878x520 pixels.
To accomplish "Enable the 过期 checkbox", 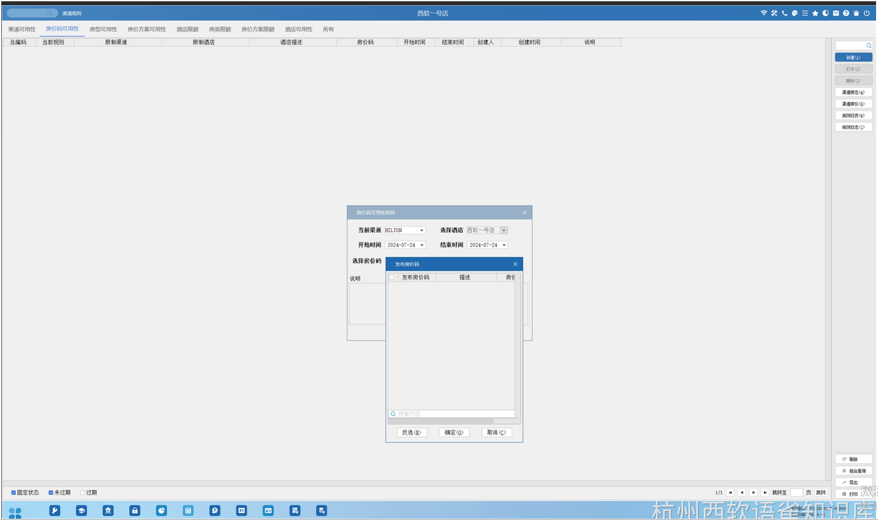I will click(82, 493).
